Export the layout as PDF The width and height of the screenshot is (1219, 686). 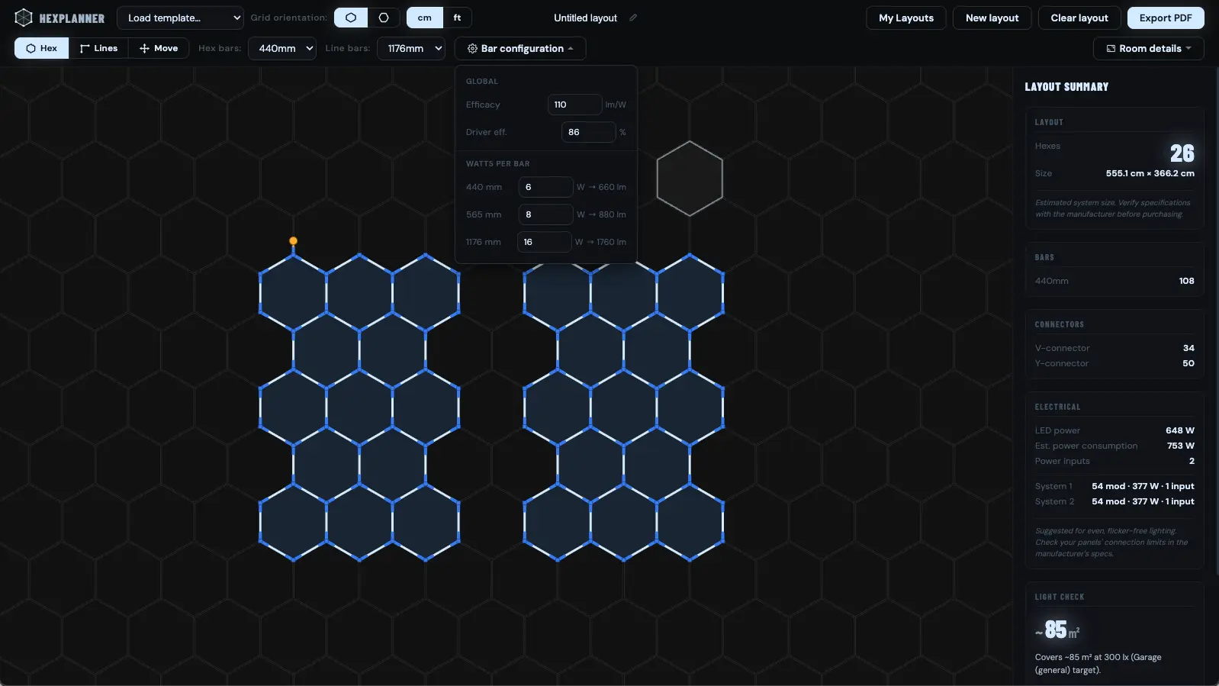1165,18
